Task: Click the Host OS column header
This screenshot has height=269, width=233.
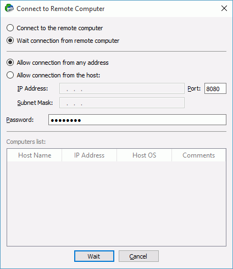Action: pos(144,155)
